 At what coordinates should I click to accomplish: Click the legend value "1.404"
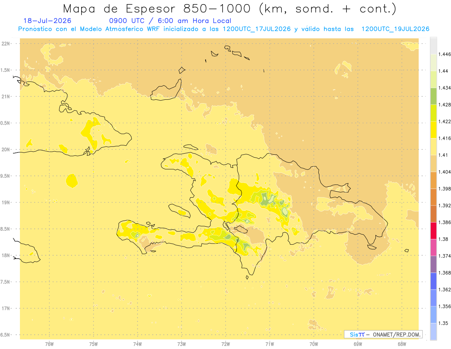[x=445, y=172]
